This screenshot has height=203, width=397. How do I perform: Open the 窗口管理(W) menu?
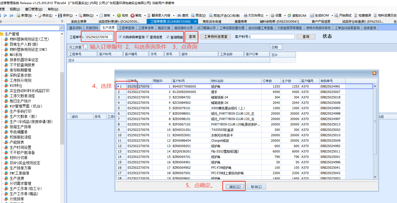pyautogui.click(x=34, y=9)
